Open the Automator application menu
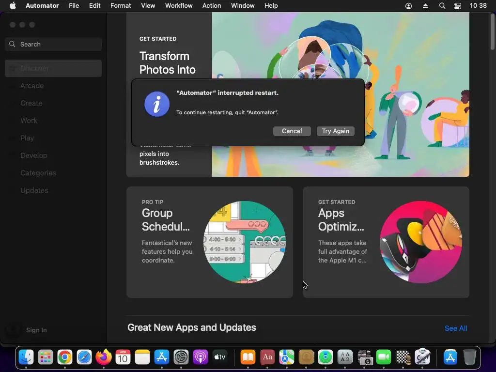Screen dimensions: 496x372 (x=42, y=6)
